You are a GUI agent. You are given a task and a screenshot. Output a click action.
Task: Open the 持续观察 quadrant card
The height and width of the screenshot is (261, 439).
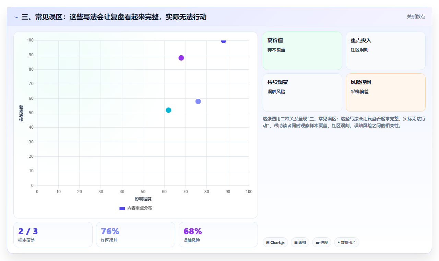click(302, 93)
